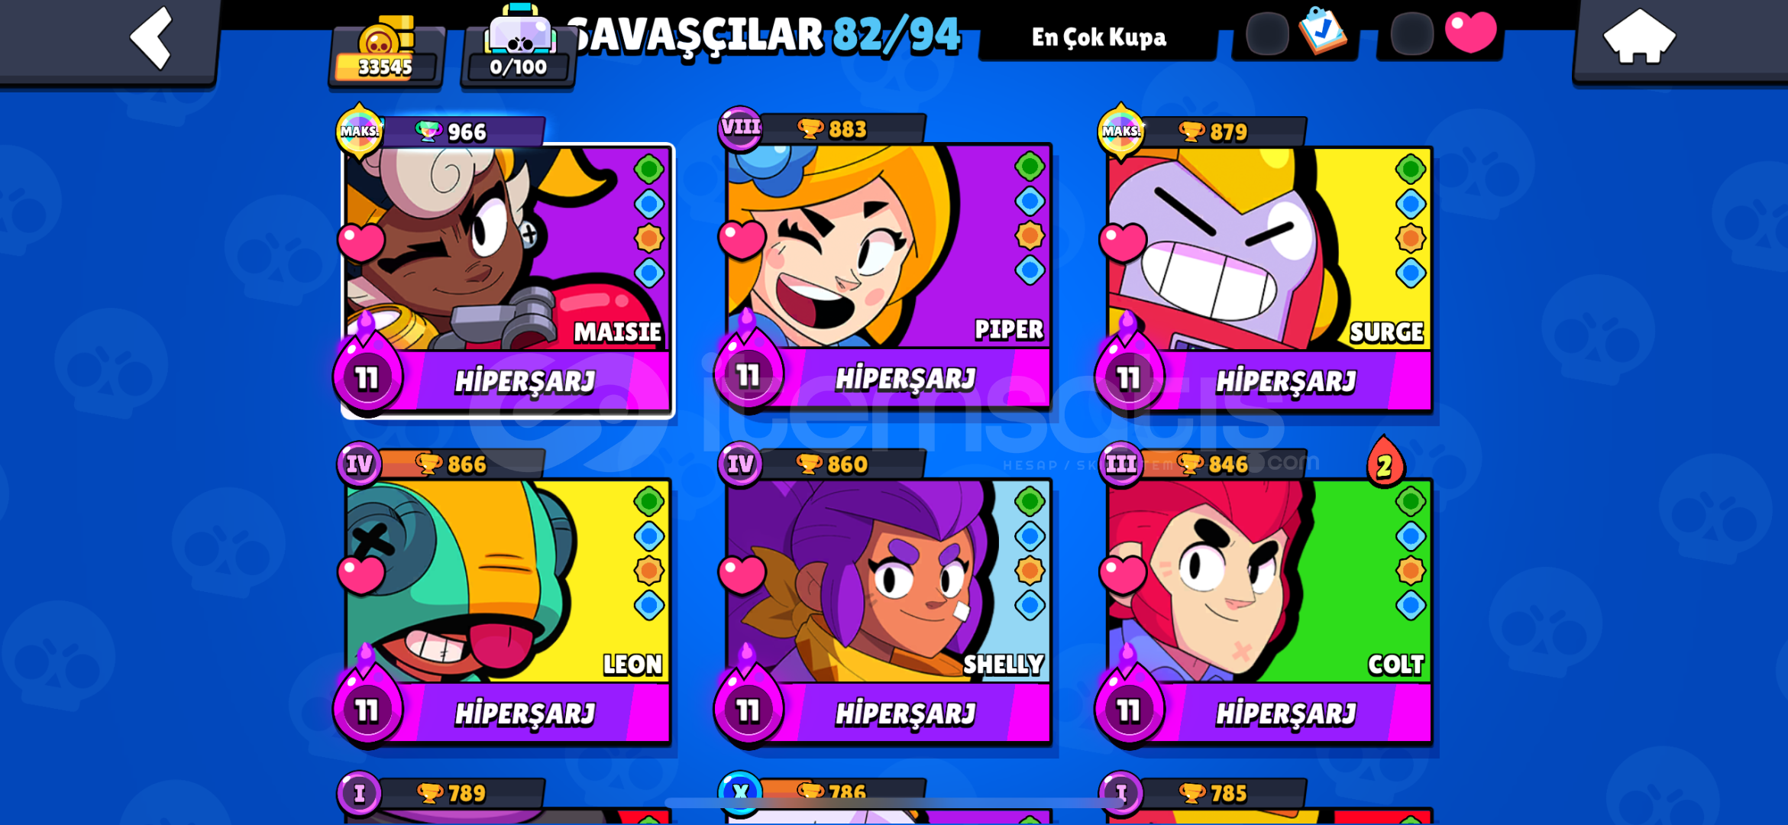1788x825 pixels.
Task: Open the En Çok Kupa sort dropdown
Action: coord(1099,37)
